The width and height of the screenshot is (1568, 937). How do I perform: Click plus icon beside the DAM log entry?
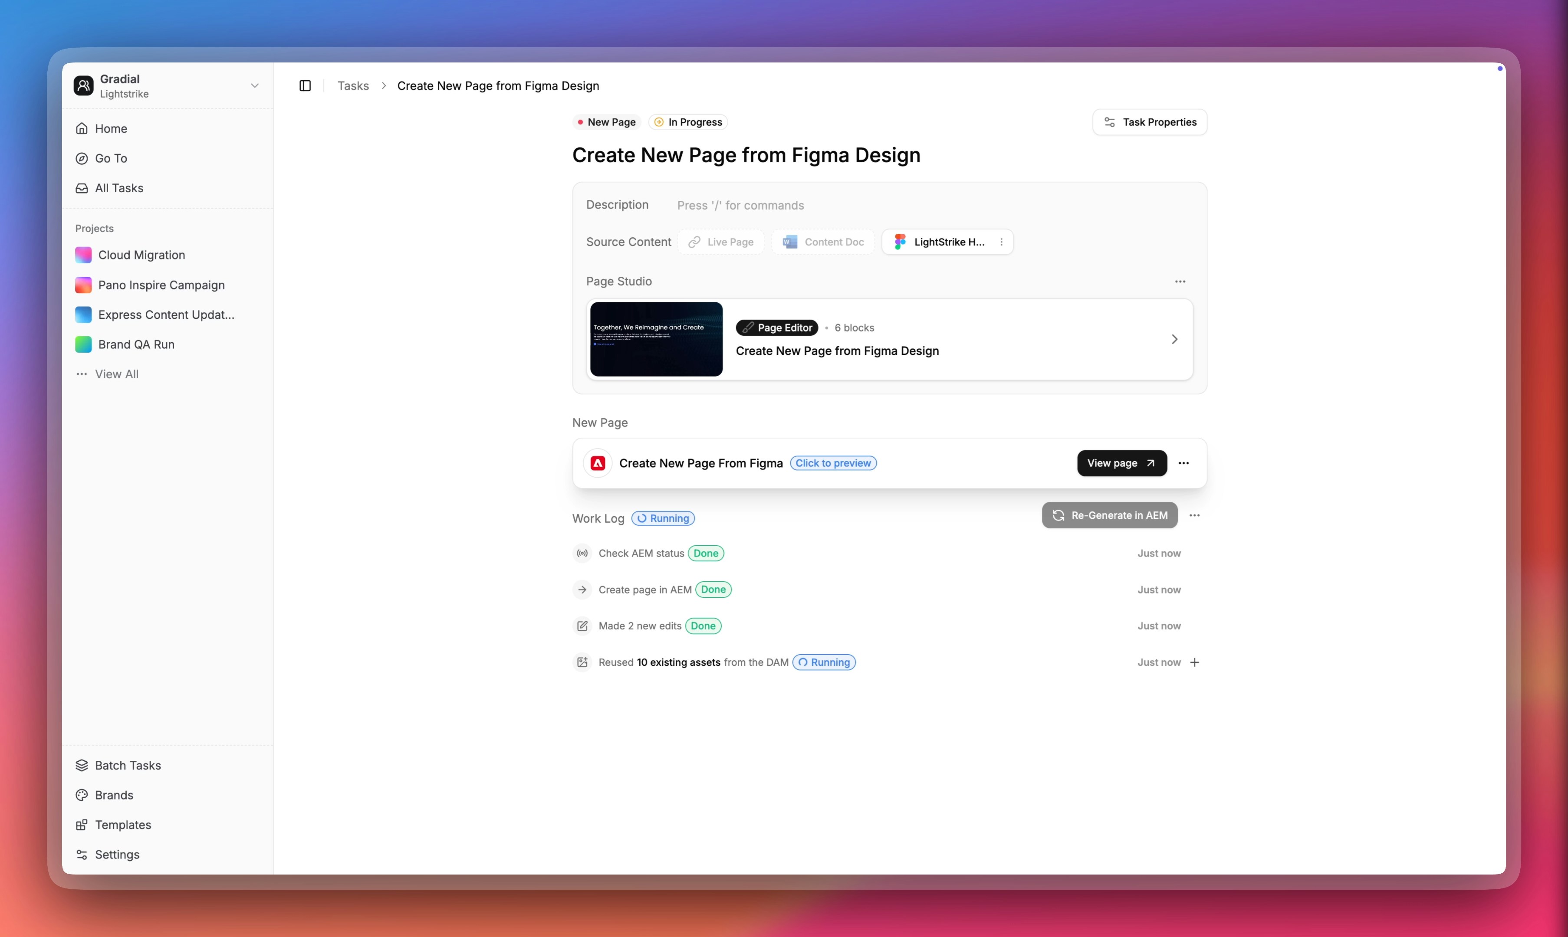click(x=1194, y=662)
